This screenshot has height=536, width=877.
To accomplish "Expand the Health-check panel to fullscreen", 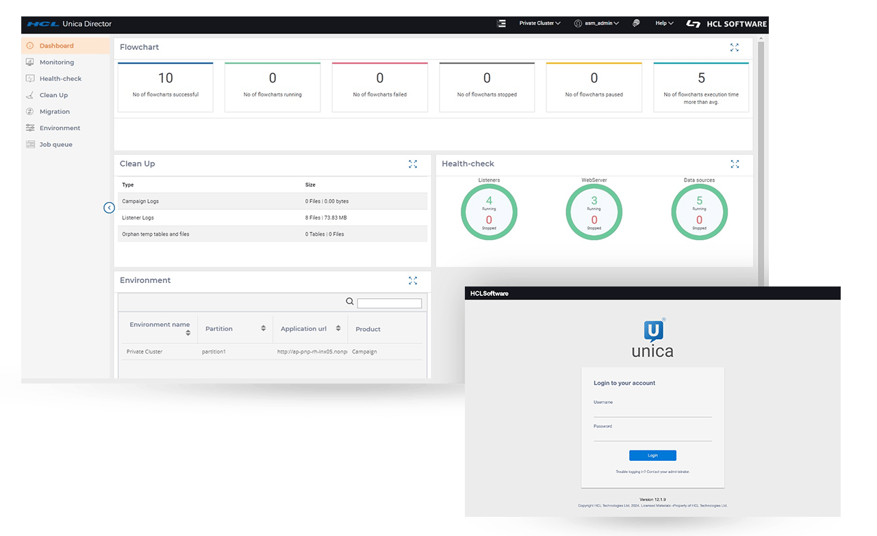I will click(735, 164).
